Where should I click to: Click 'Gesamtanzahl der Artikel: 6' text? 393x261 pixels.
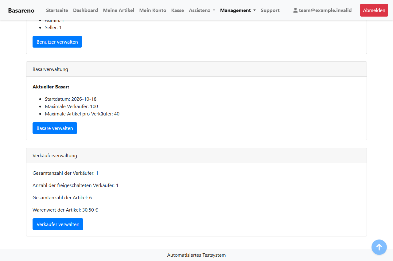62,197
